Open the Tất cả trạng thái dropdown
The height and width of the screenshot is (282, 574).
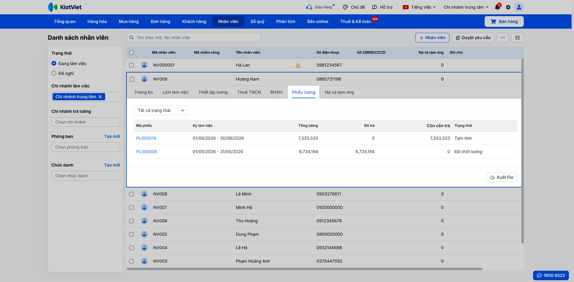point(161,110)
